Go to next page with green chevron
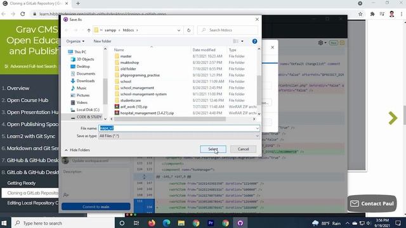406x228 pixels. coord(393,118)
